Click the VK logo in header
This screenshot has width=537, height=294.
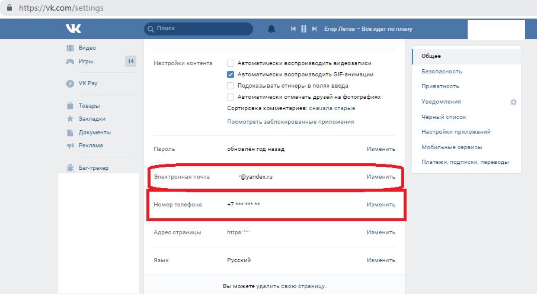pos(73,28)
